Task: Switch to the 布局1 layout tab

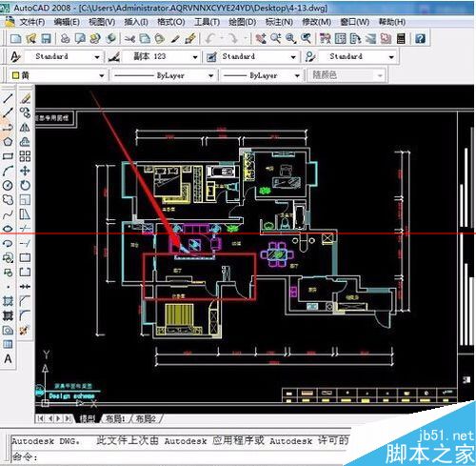Action: [115, 418]
